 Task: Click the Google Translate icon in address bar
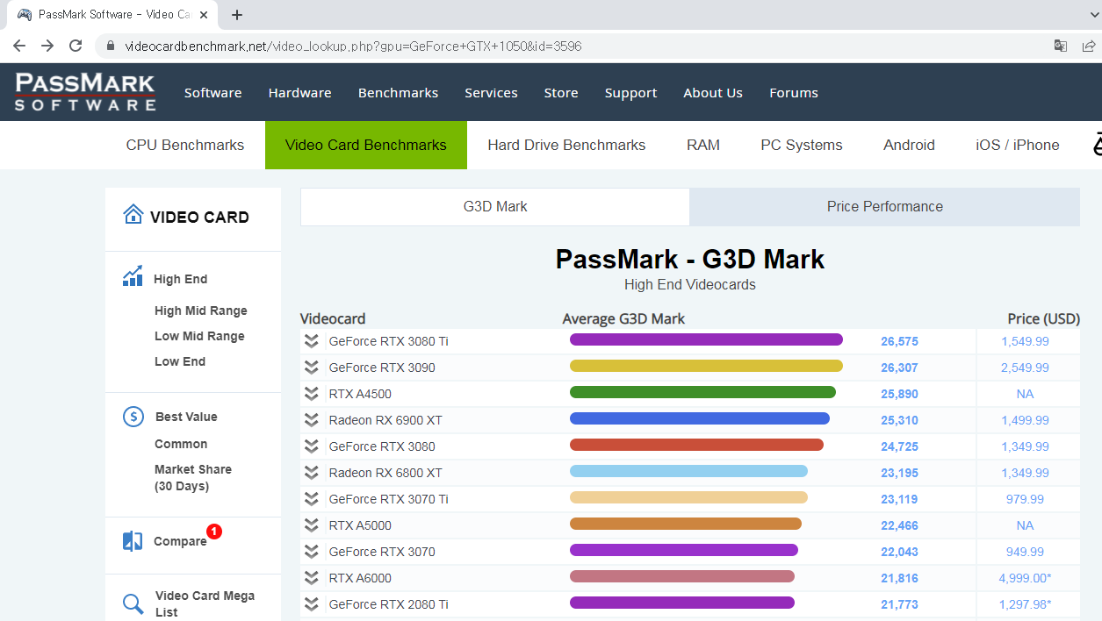(1061, 46)
